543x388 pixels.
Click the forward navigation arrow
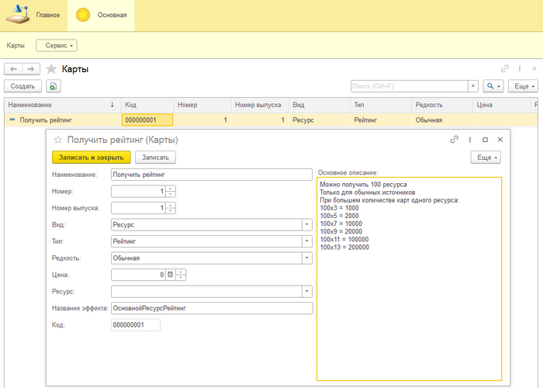point(31,69)
